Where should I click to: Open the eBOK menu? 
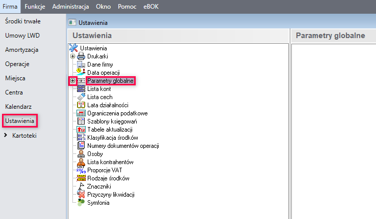pos(151,7)
